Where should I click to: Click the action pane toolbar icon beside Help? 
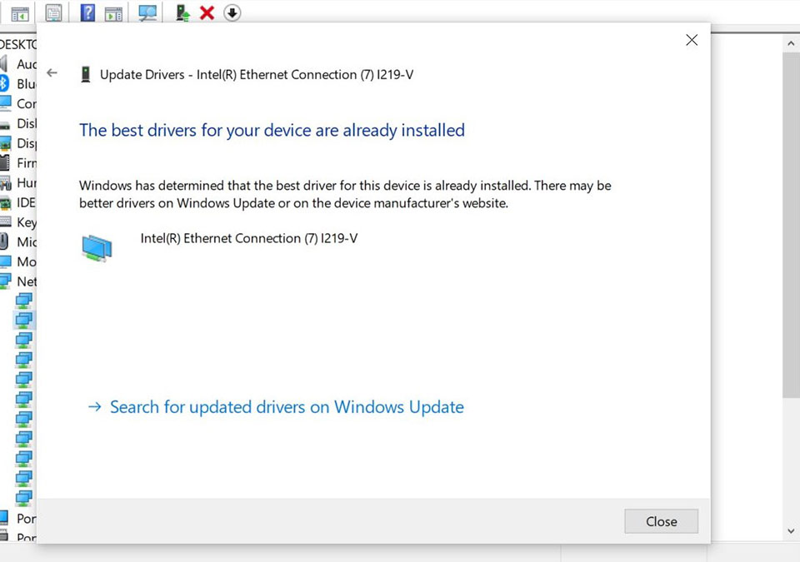[x=113, y=14]
